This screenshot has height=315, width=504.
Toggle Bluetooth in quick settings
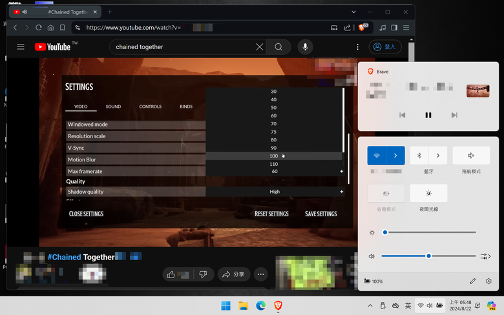pyautogui.click(x=419, y=156)
